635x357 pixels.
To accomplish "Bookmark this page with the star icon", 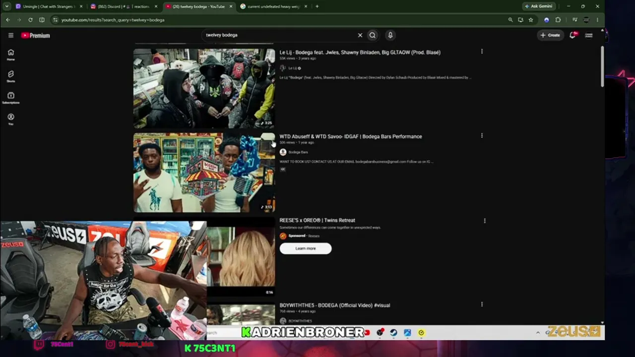I will tap(531, 20).
